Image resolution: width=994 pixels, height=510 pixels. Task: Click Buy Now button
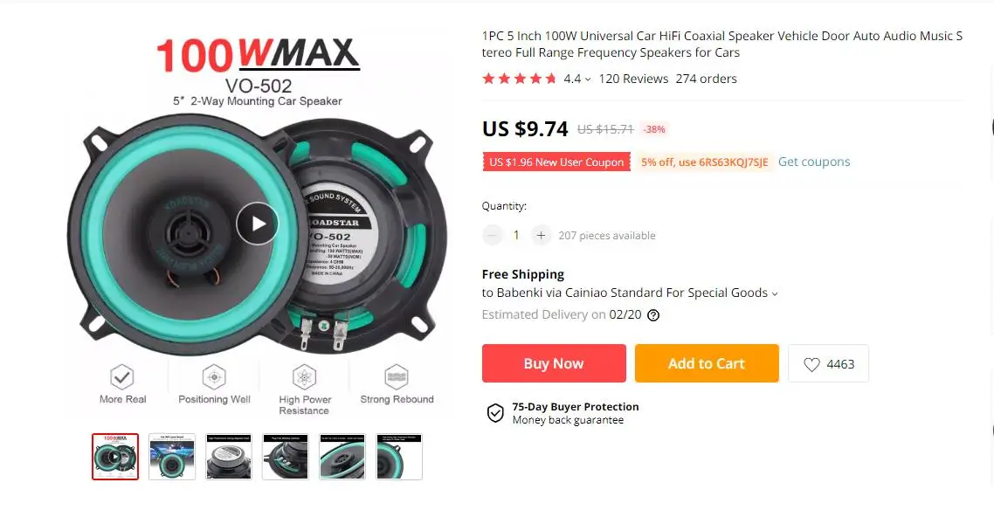click(554, 363)
